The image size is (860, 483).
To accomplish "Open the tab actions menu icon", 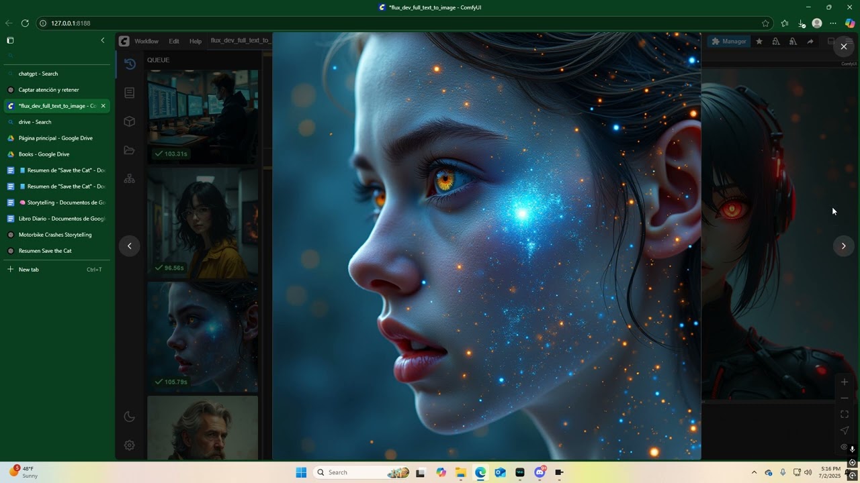I will tap(10, 40).
